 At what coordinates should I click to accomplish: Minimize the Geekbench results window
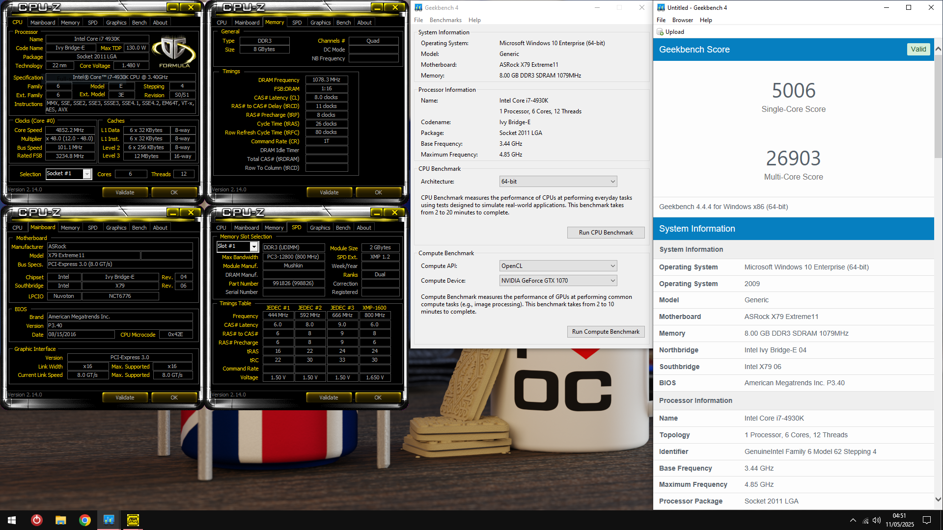(887, 7)
